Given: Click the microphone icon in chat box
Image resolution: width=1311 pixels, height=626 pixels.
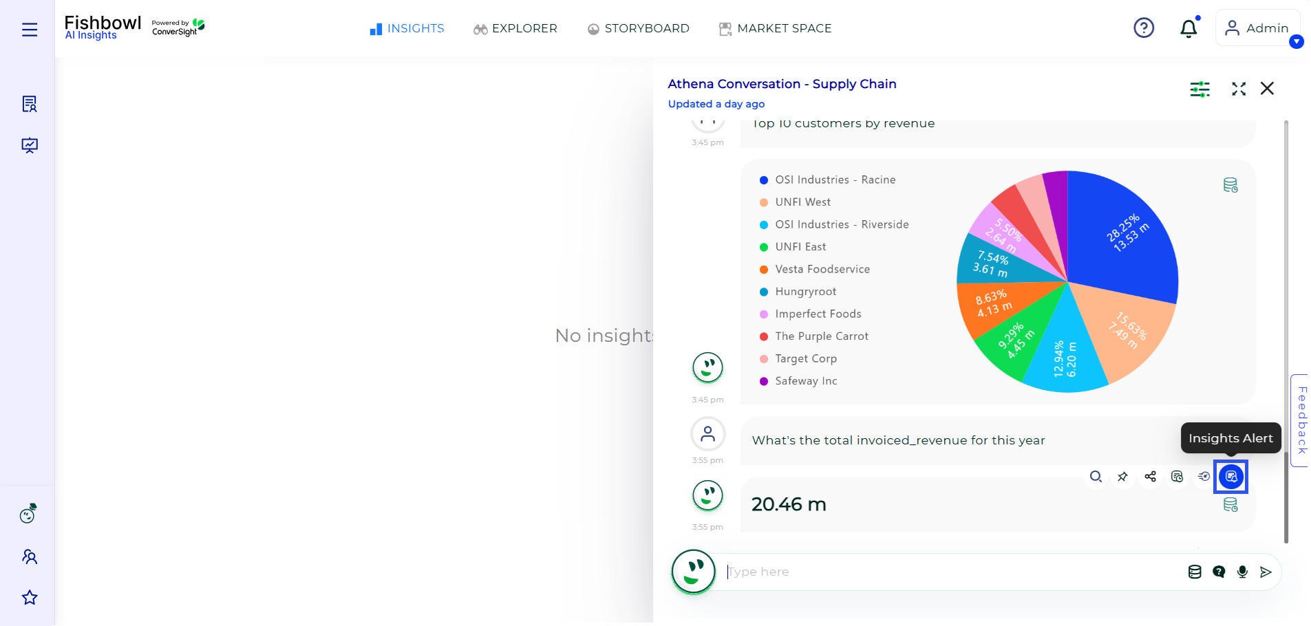Looking at the screenshot, I should (x=1242, y=572).
